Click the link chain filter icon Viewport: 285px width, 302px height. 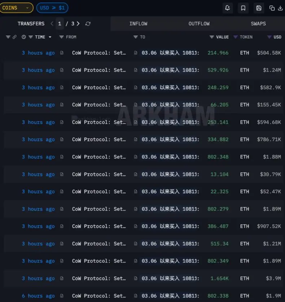click(14, 37)
